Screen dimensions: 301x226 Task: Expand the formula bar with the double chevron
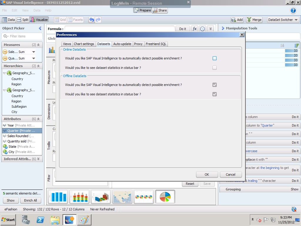(210, 29)
